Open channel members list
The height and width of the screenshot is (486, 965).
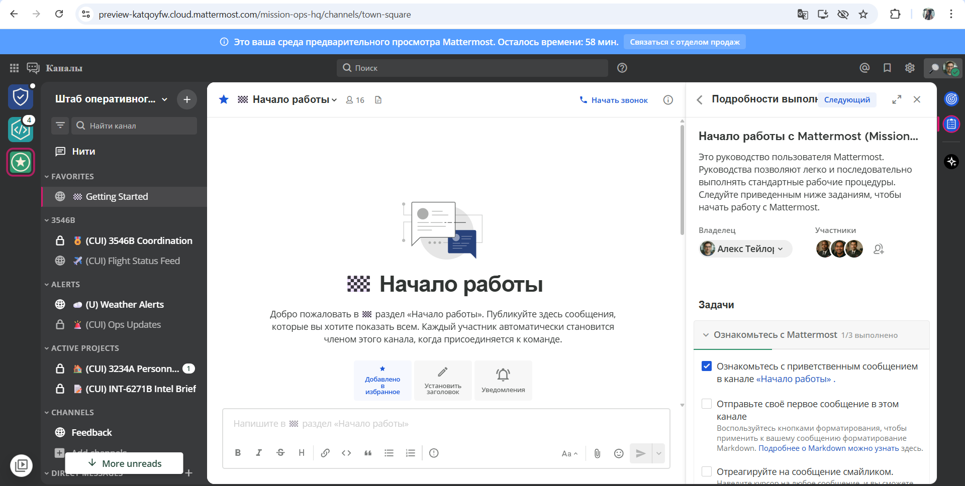[355, 99]
